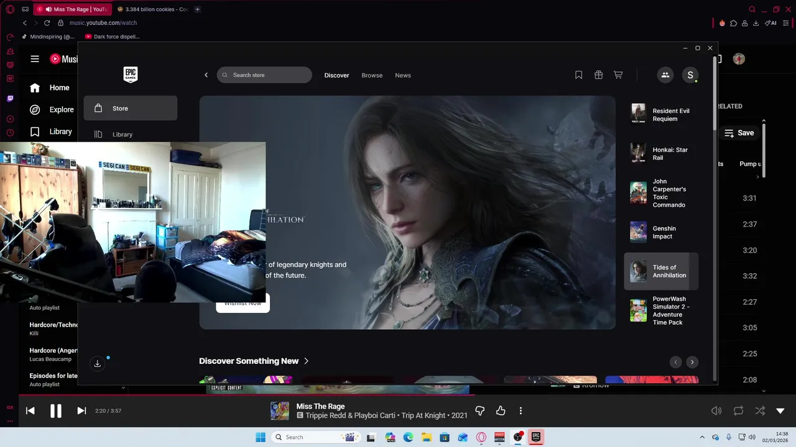Viewport: 796px width, 447px height.
Task: Open the browser search tabs magnifier
Action: tap(752, 9)
